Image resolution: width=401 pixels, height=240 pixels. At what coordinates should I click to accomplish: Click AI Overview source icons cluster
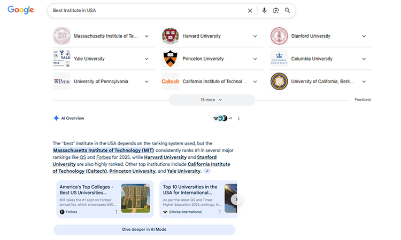pos(221,118)
